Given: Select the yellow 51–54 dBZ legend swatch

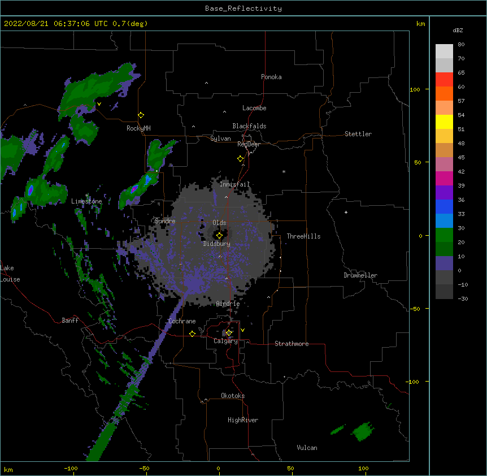Looking at the screenshot, I should coord(444,122).
